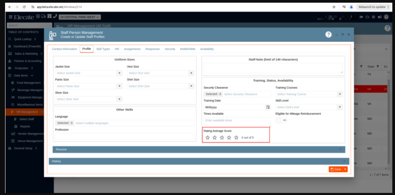This screenshot has width=395, height=195.
Task: Open calendar picker for Training Date
Action: pos(268,107)
